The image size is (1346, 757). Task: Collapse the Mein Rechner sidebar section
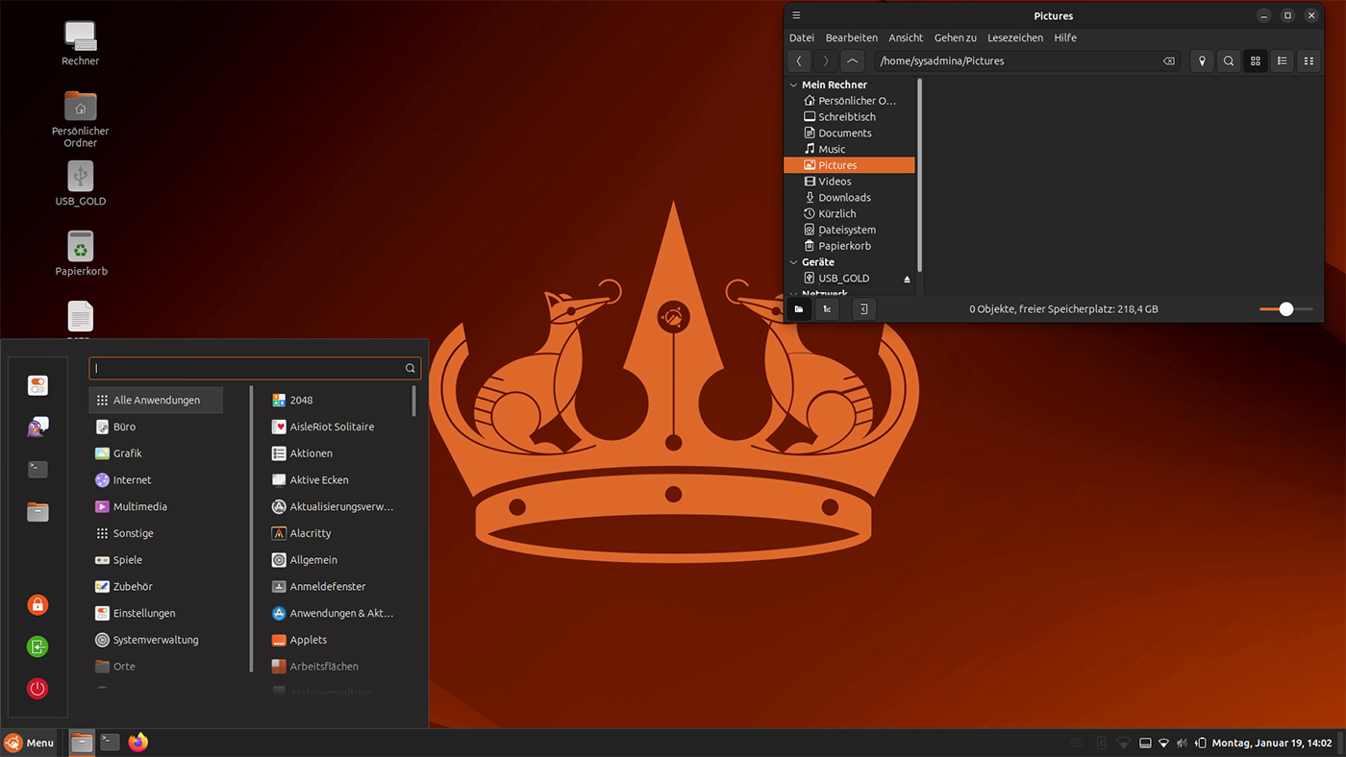tap(794, 85)
